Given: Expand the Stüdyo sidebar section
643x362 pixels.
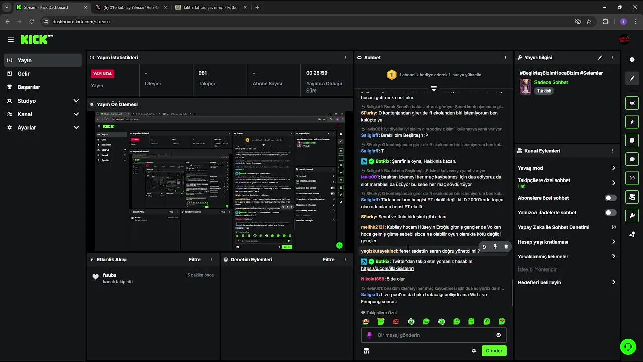Looking at the screenshot, I should click(43, 101).
